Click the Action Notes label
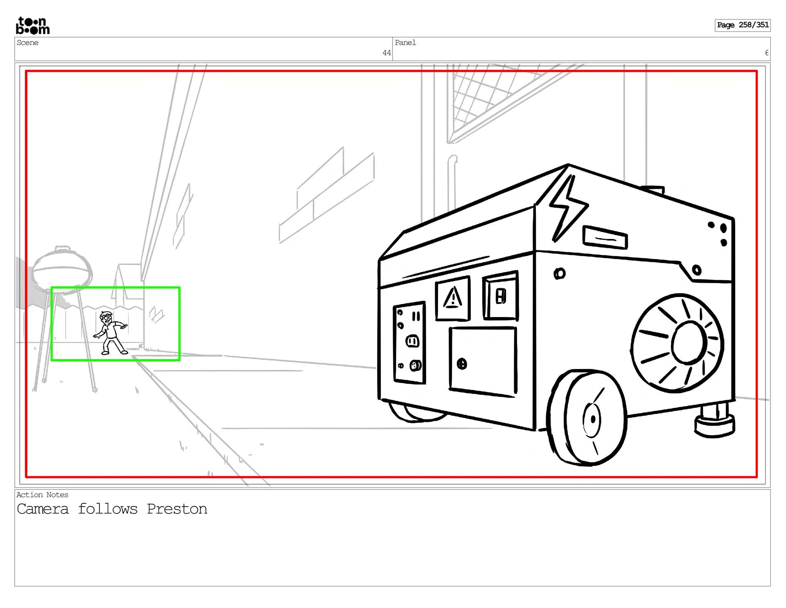Image resolution: width=786 pixels, height=608 pixels. pos(42,495)
